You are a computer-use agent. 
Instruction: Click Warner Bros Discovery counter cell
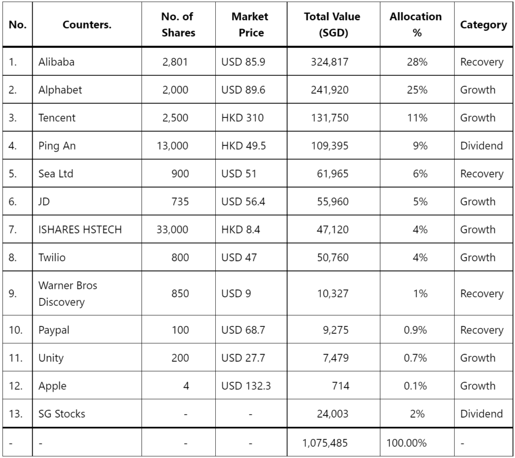87,293
